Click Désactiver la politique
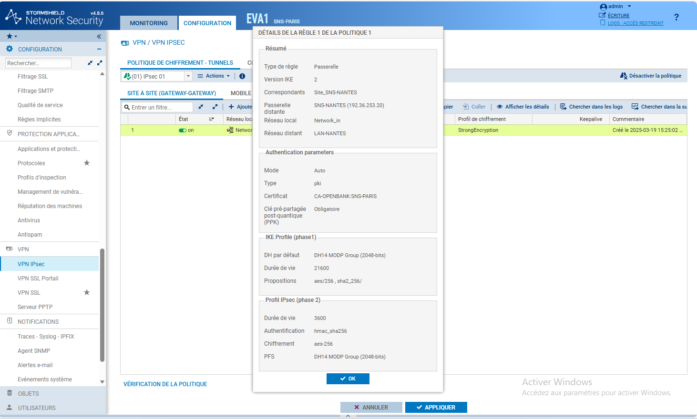 [x=651, y=76]
